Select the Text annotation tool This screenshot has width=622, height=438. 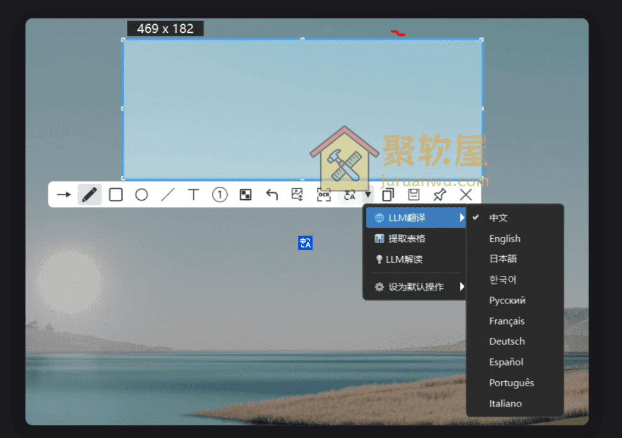(193, 194)
